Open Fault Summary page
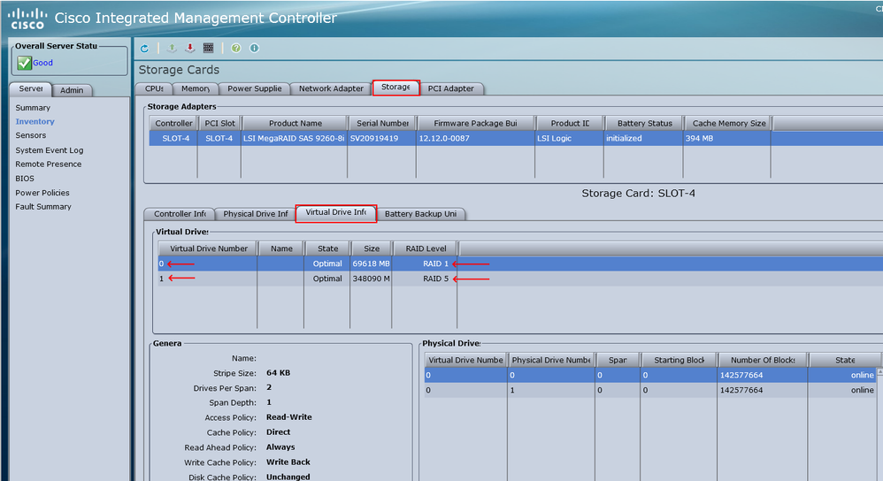This screenshot has width=883, height=481. click(x=43, y=207)
